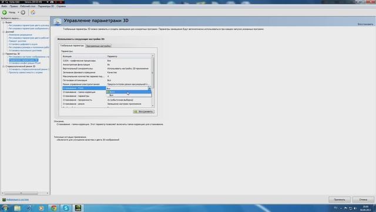Select Сглаживание - режим row
The width and height of the screenshot is (376, 212).
[107, 104]
